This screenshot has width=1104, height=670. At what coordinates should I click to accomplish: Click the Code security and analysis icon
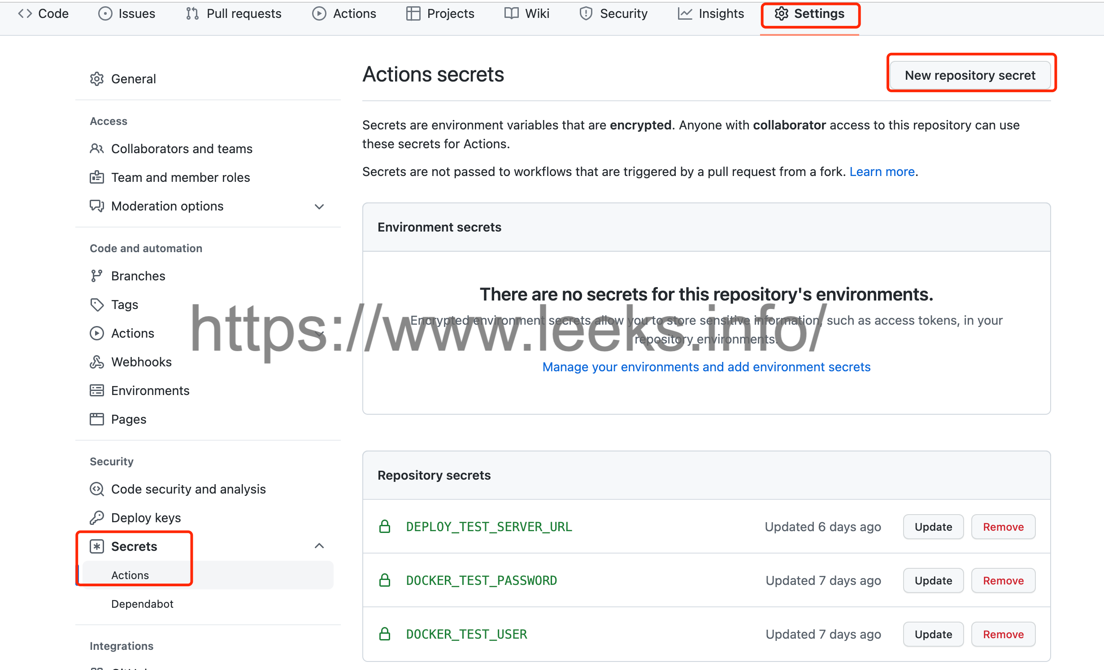pyautogui.click(x=97, y=489)
